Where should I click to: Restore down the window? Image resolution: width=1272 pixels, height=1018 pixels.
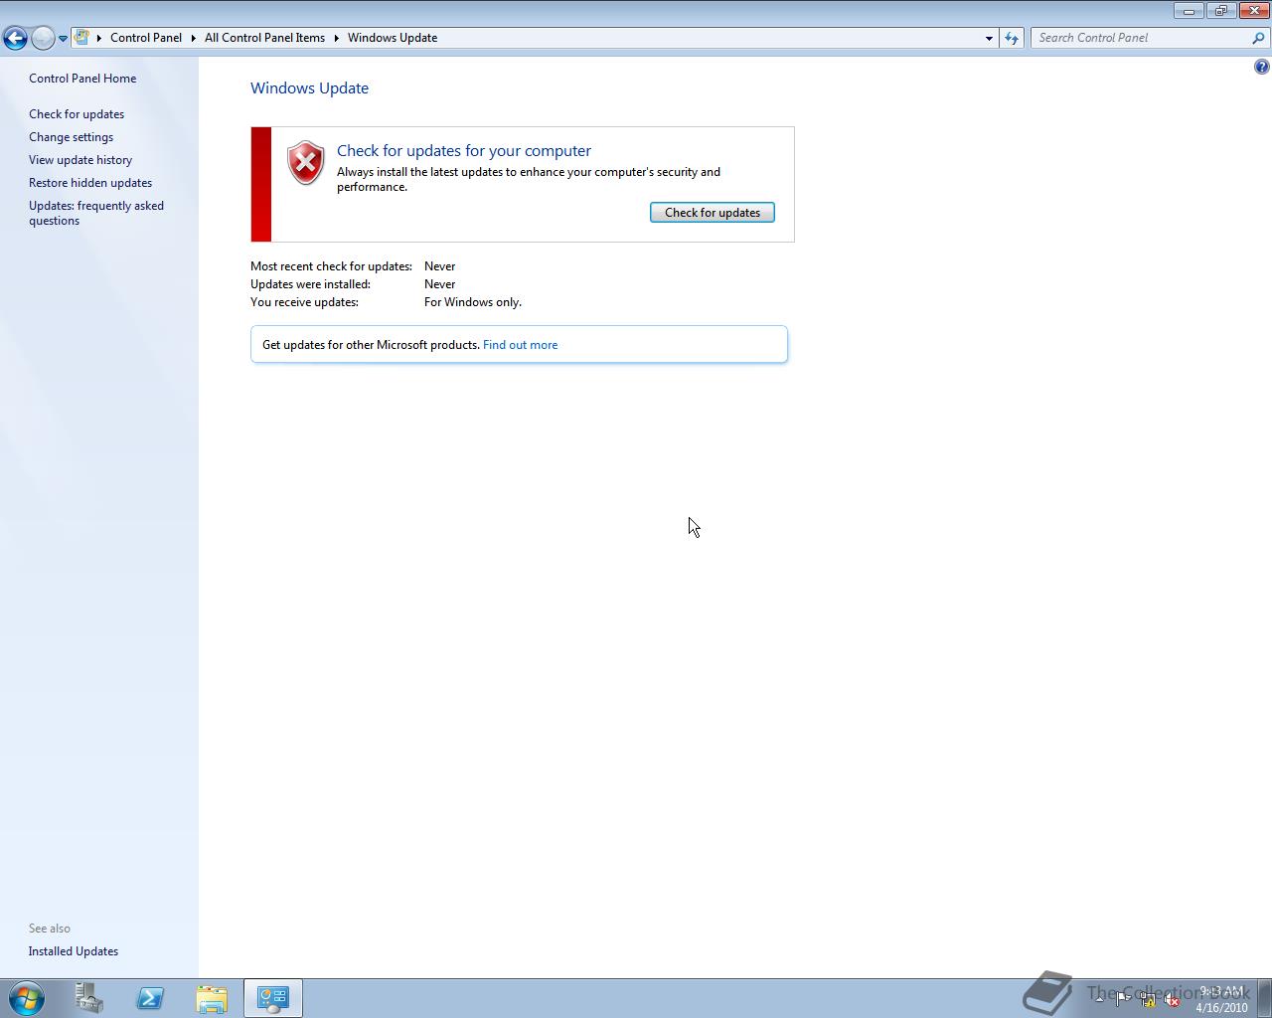(x=1221, y=10)
